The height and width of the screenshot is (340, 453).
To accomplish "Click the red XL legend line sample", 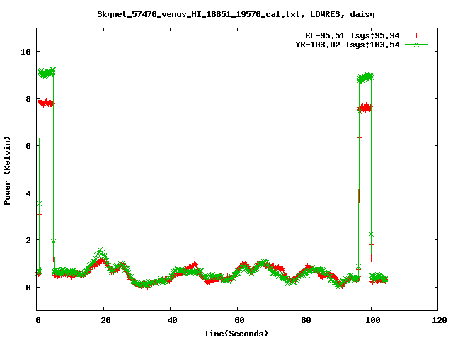I will coord(416,35).
